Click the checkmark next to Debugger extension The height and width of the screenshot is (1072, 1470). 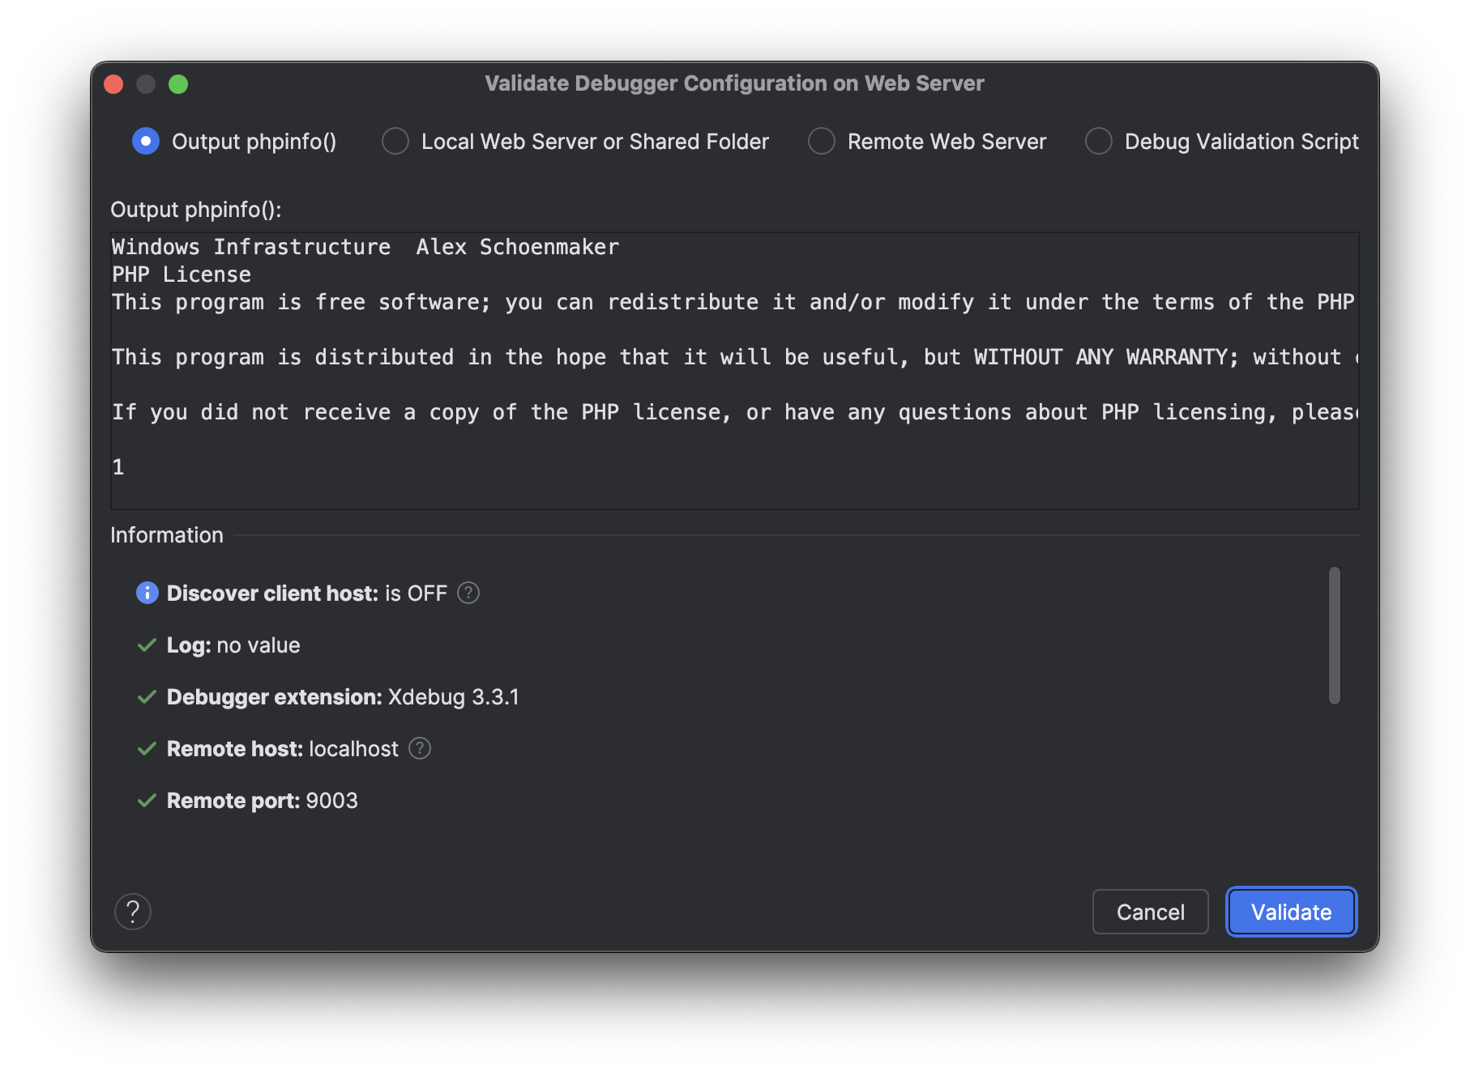point(147,697)
